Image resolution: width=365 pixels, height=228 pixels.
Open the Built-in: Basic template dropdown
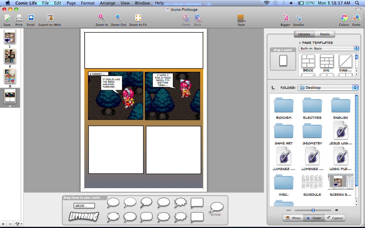click(328, 48)
